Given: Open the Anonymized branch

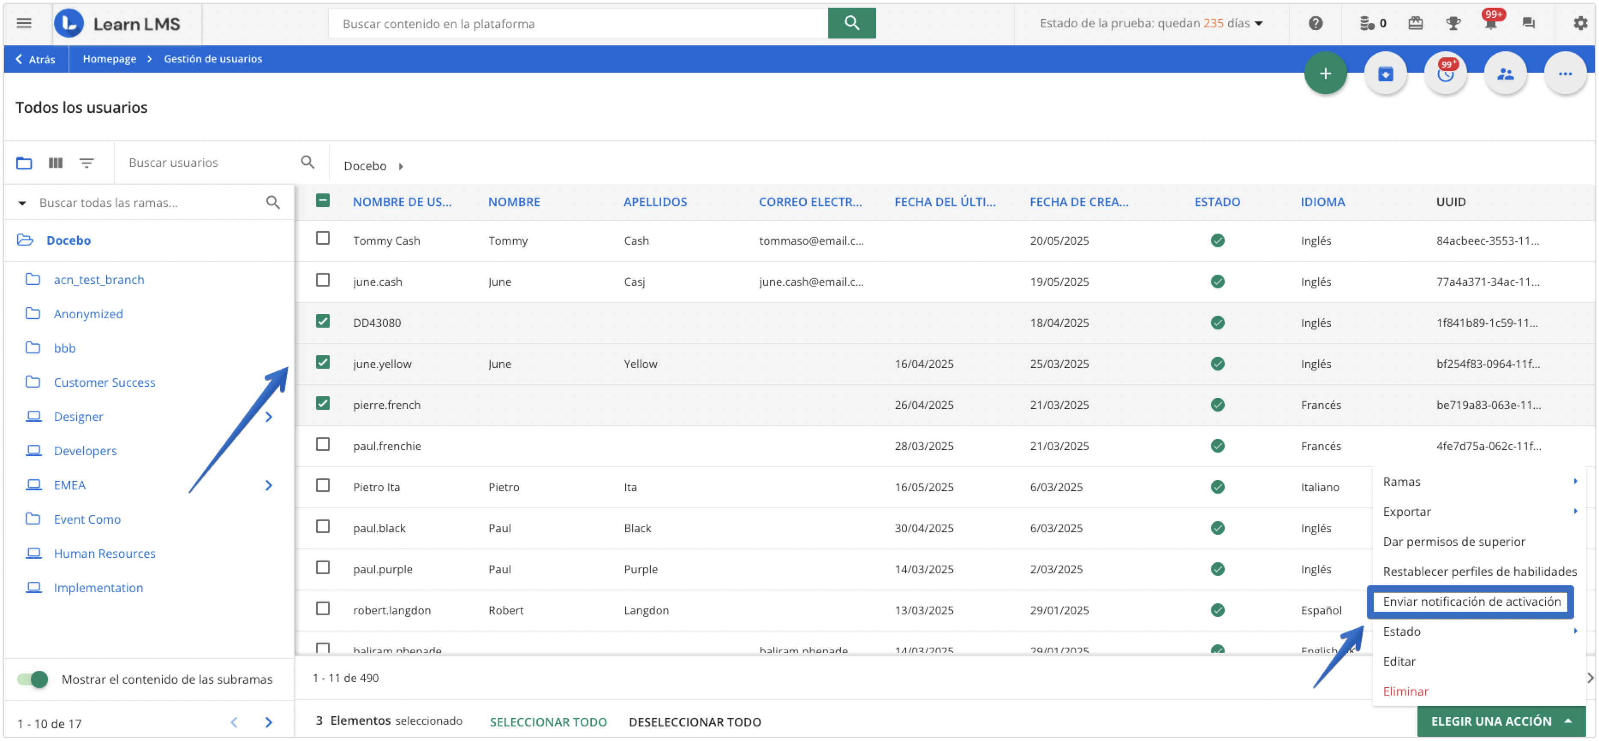Looking at the screenshot, I should pyautogui.click(x=88, y=314).
